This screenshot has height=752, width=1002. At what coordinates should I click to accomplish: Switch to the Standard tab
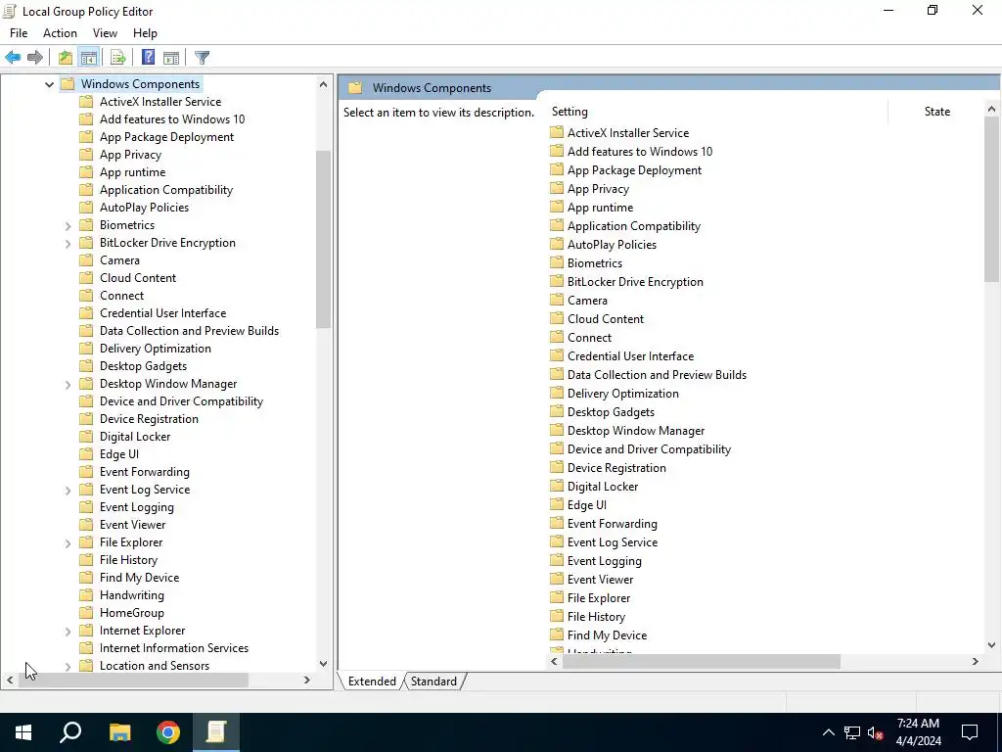(433, 681)
